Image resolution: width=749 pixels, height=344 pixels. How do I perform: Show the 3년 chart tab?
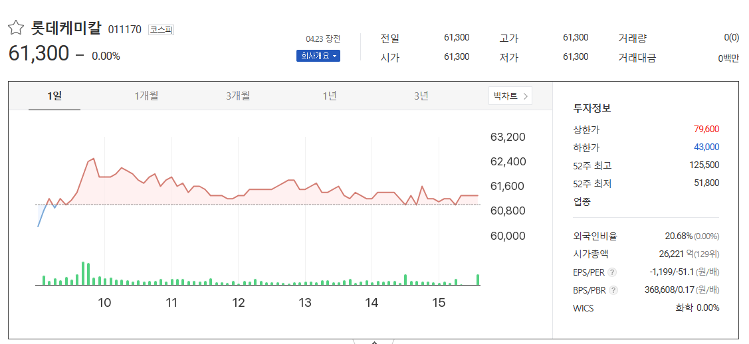pos(421,96)
